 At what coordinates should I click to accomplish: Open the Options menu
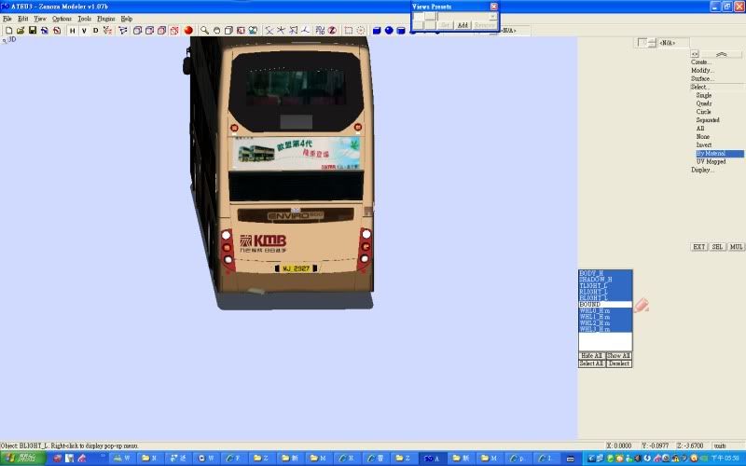point(62,19)
